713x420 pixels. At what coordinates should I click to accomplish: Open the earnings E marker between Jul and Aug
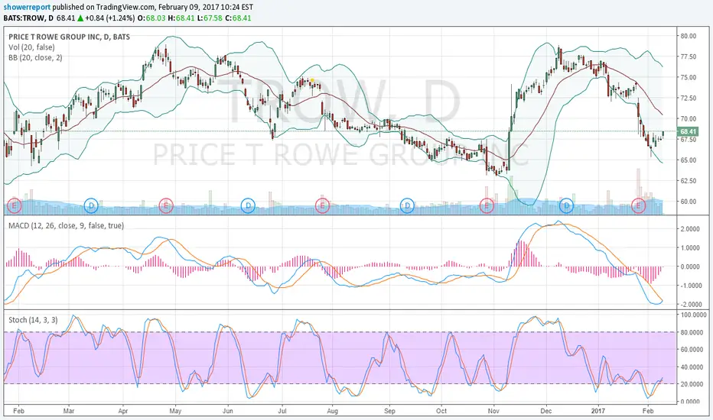tap(322, 205)
